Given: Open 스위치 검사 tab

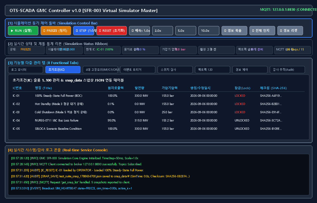Looking at the screenshot, I should point(175,69).
